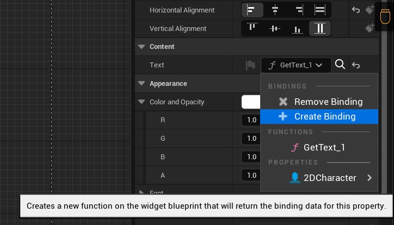
Task: Toggle the Text localization flag icon
Action: (x=250, y=65)
